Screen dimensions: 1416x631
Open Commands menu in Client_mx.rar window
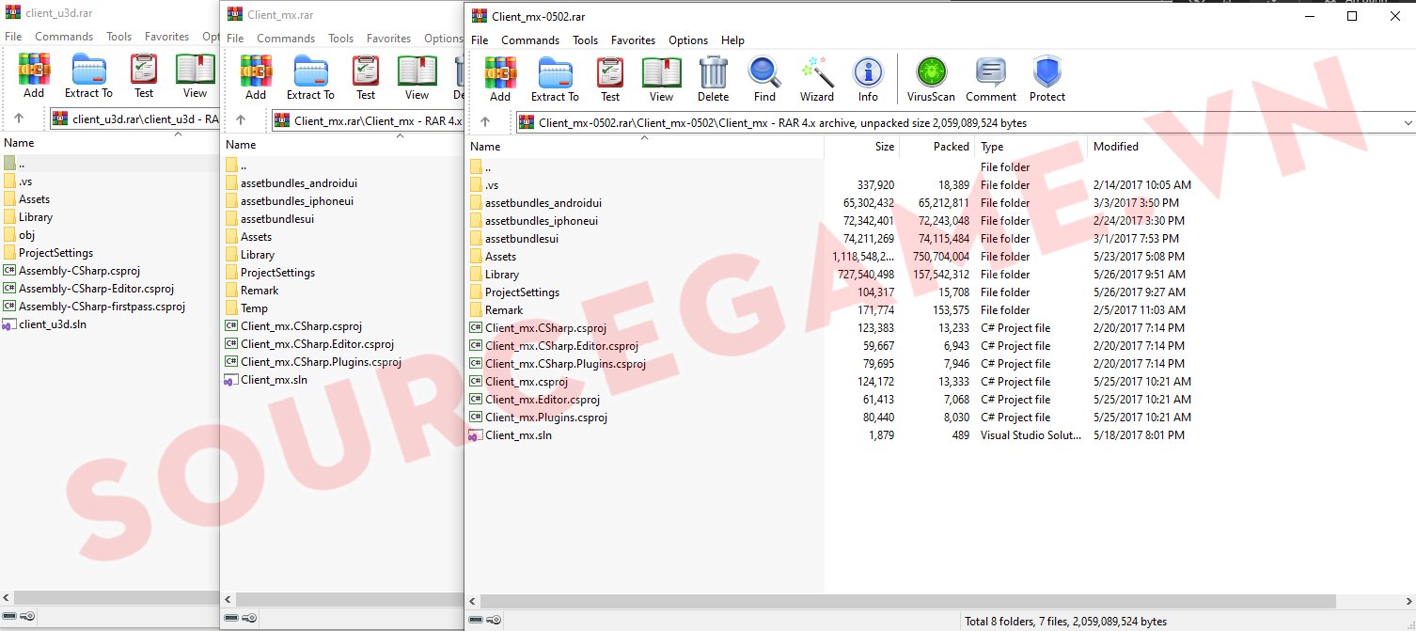click(286, 39)
